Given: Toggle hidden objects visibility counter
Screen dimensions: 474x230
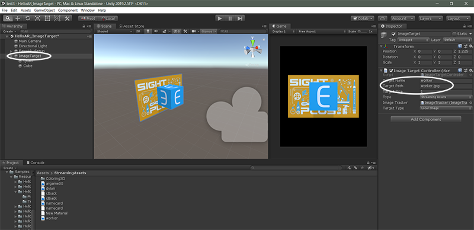Looking at the screenshot, I should pyautogui.click(x=177, y=31).
